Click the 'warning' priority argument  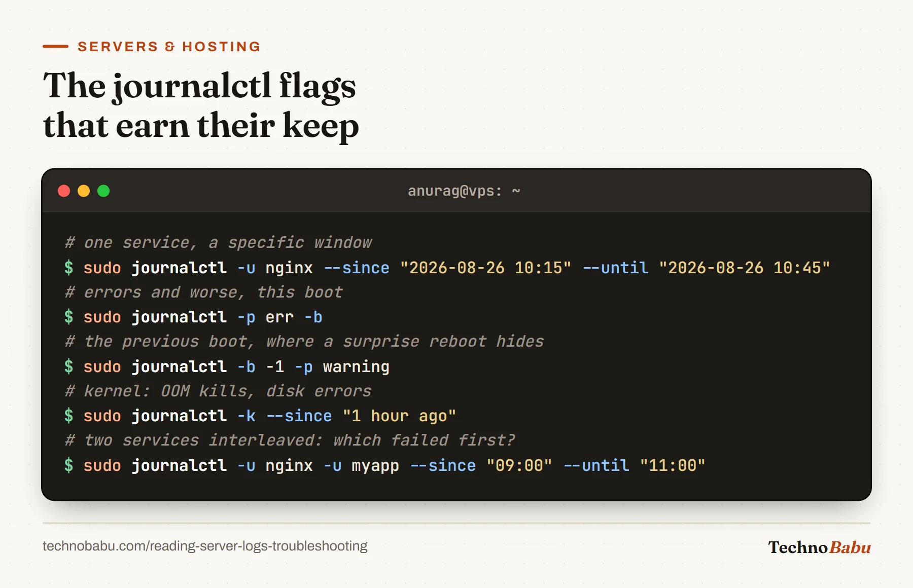point(356,366)
